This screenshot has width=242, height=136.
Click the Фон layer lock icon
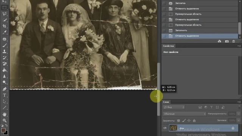(233, 128)
